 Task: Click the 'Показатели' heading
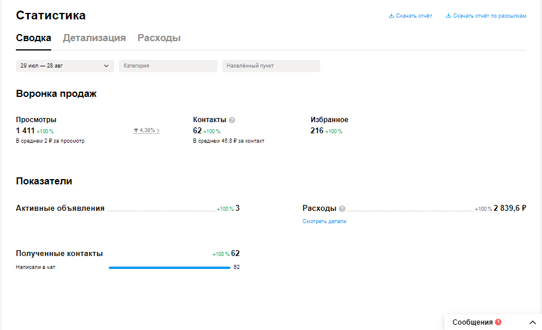point(44,181)
